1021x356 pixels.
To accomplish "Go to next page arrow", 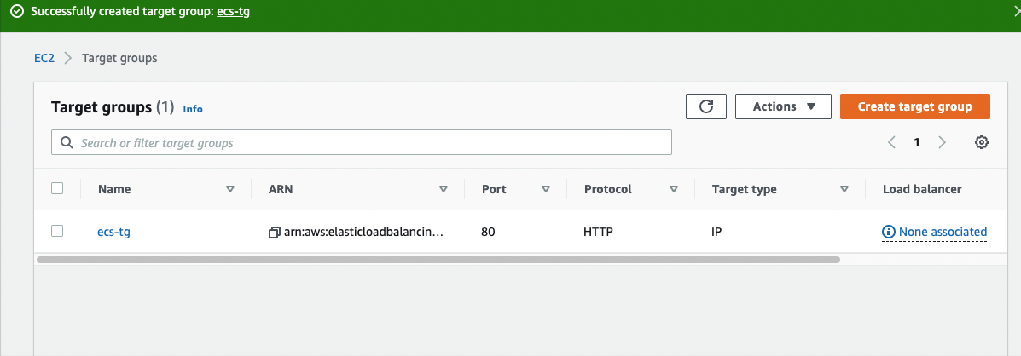I will [942, 142].
